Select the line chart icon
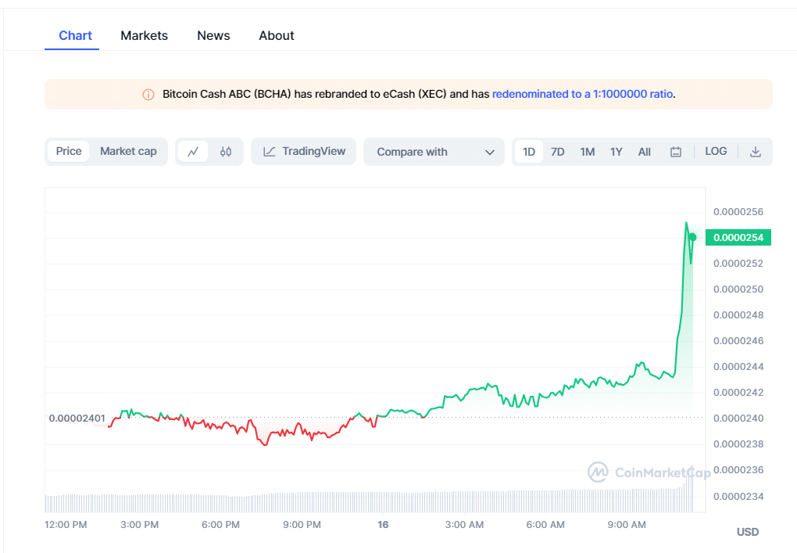This screenshot has height=553, width=797. (x=193, y=152)
